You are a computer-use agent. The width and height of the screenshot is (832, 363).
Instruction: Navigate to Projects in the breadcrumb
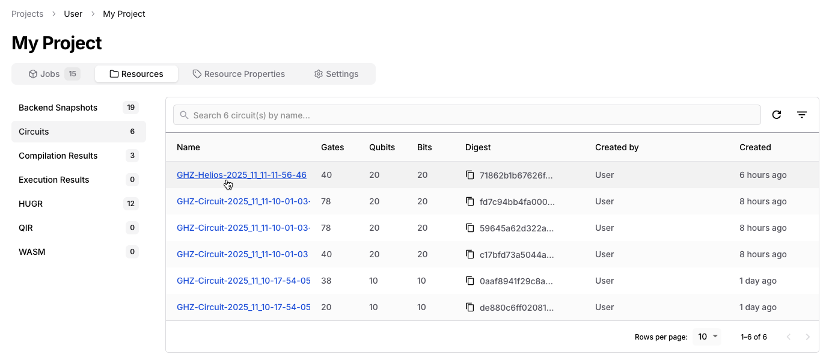(27, 14)
